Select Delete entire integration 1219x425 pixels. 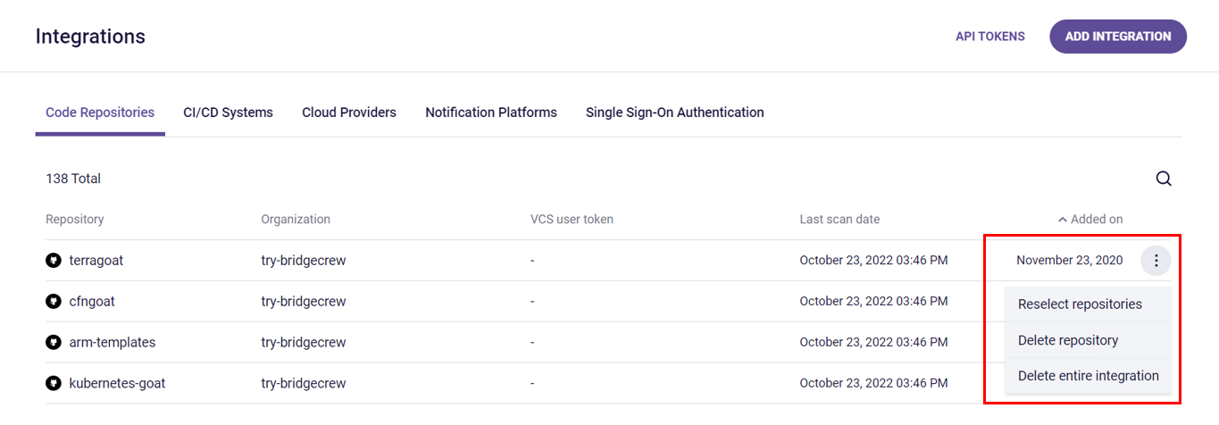(x=1088, y=376)
